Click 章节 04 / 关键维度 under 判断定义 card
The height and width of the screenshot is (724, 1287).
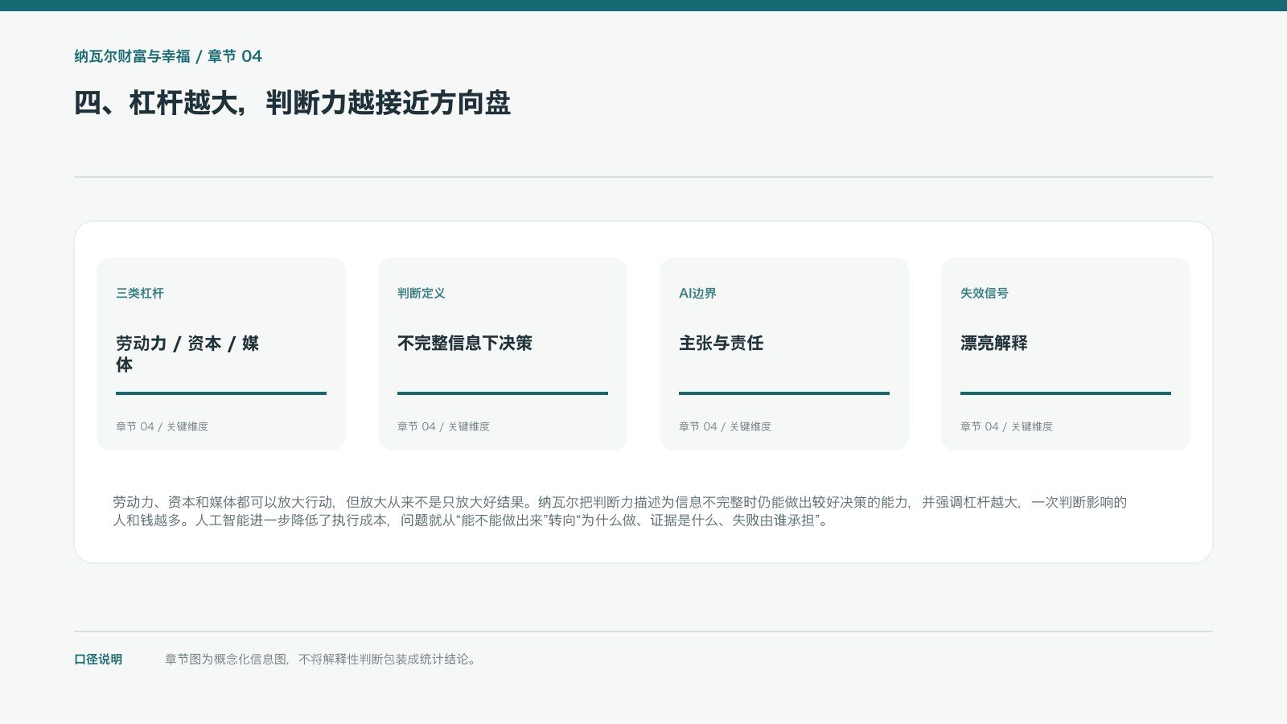coord(443,426)
